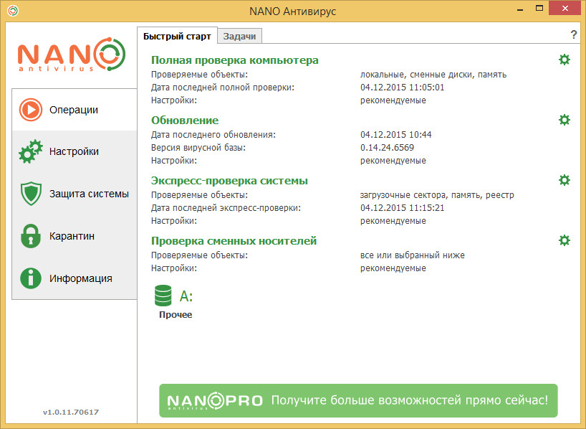The width and height of the screenshot is (586, 429).
Task: Open settings gear for Экспресс-проверка системы
Action: (565, 180)
